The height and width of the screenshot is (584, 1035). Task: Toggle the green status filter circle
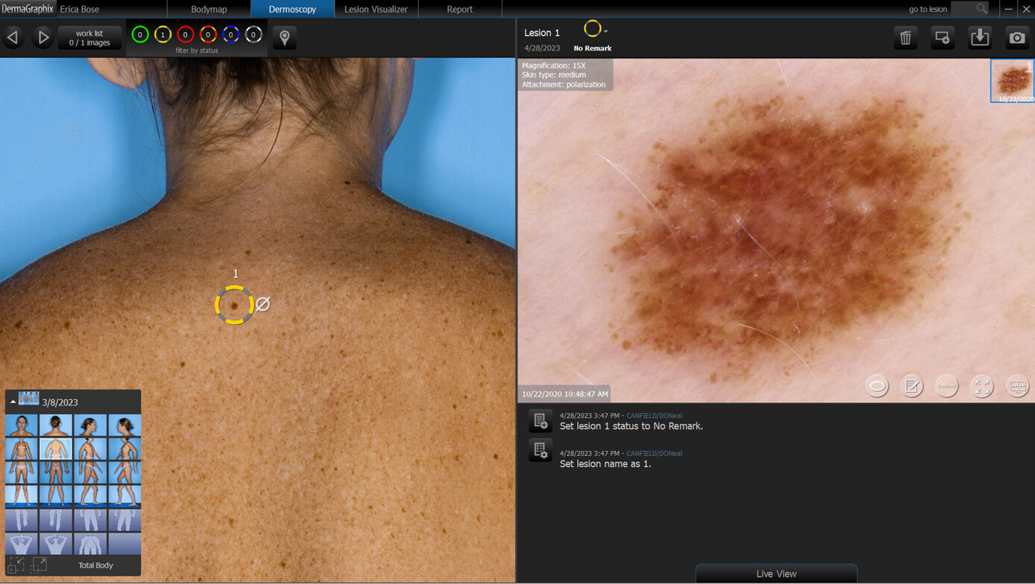pos(140,34)
